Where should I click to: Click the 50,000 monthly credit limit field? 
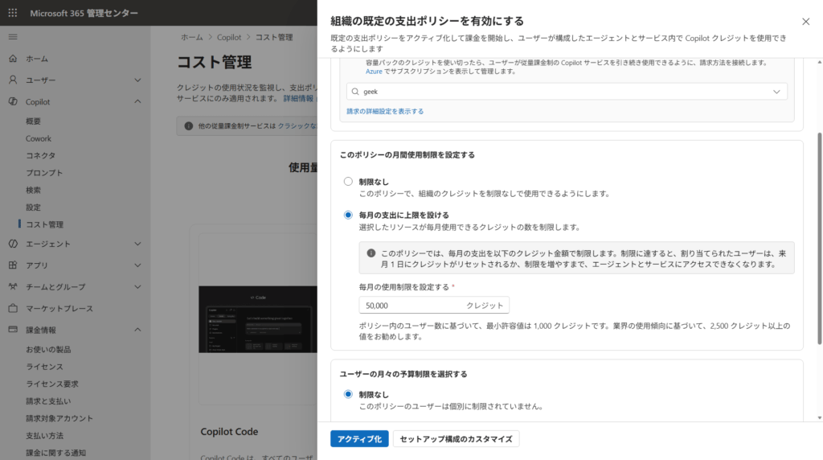pos(433,305)
